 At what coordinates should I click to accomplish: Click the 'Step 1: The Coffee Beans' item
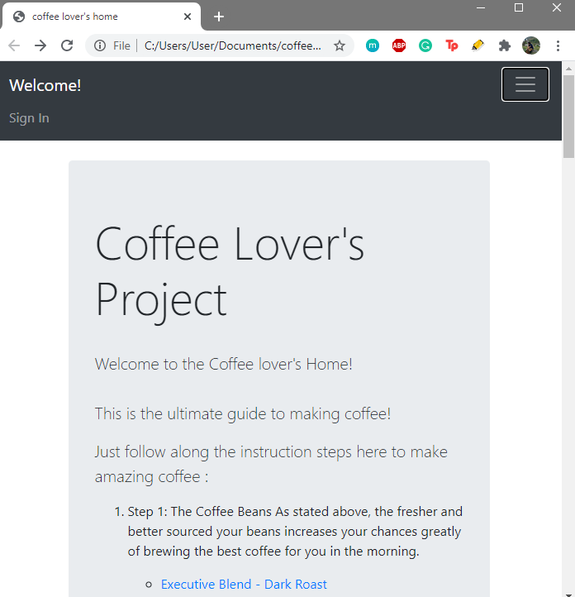[295, 531]
